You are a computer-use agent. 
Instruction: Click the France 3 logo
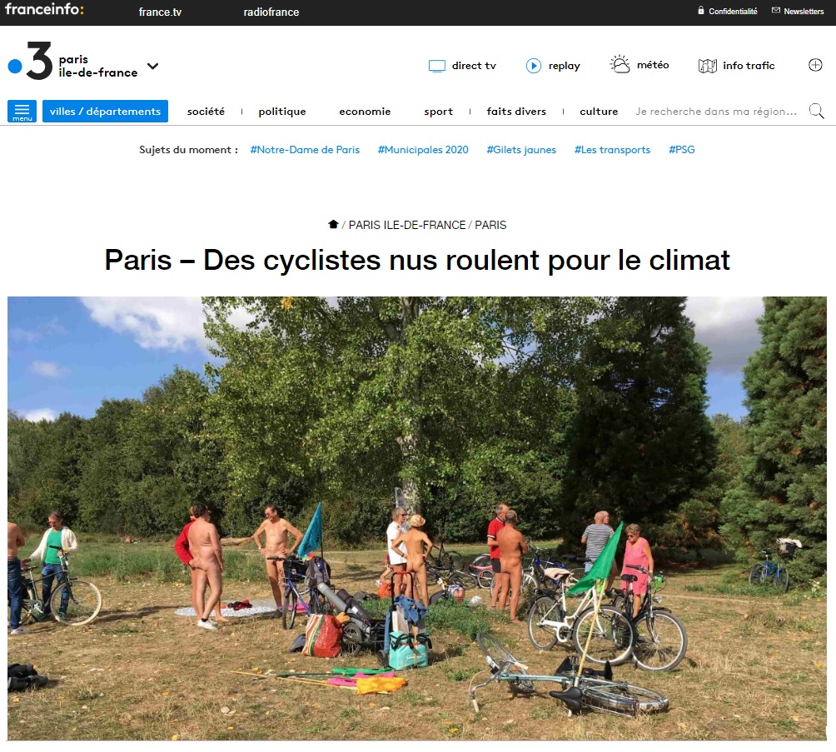click(x=31, y=61)
